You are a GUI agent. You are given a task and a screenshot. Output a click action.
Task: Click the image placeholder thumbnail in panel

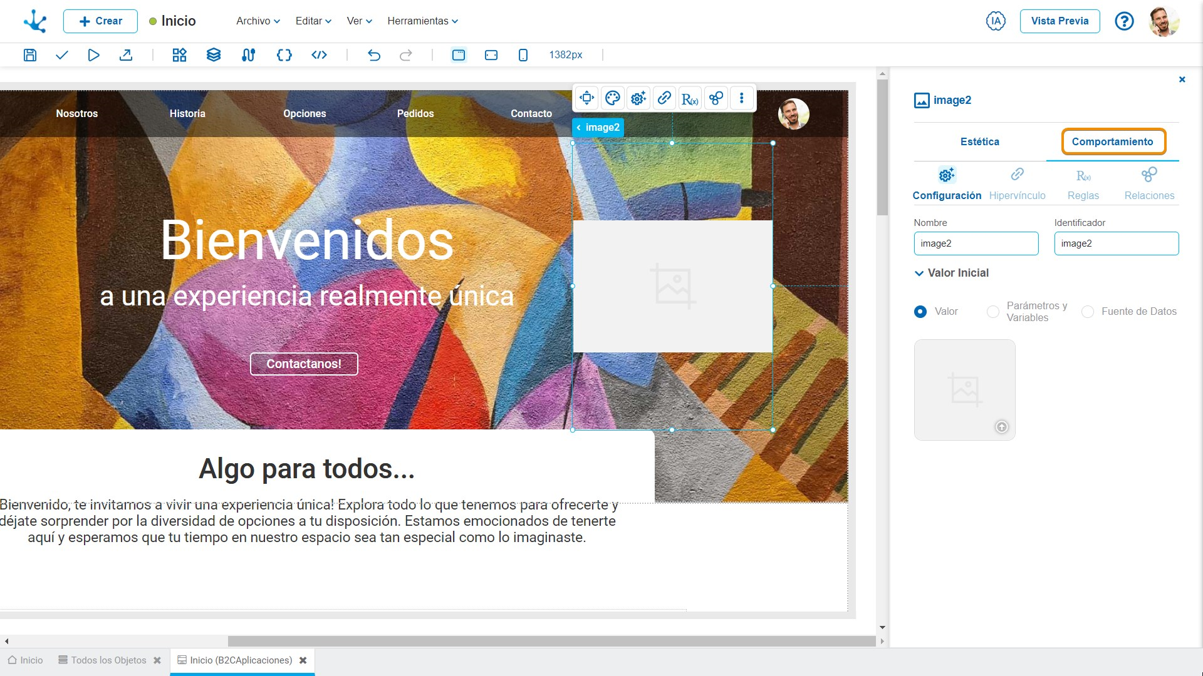(964, 390)
